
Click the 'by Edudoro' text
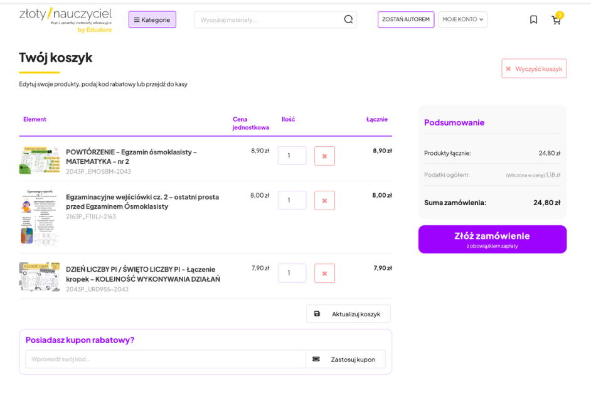click(95, 29)
